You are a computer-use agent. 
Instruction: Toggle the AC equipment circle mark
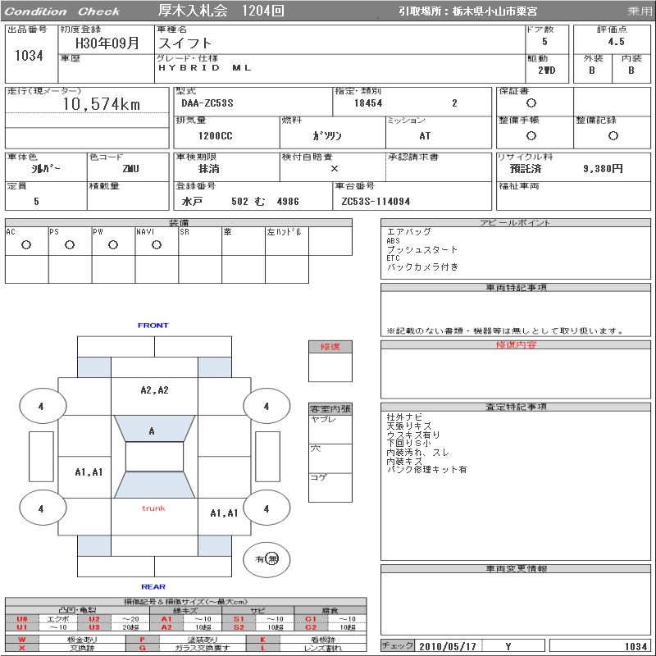coord(25,244)
